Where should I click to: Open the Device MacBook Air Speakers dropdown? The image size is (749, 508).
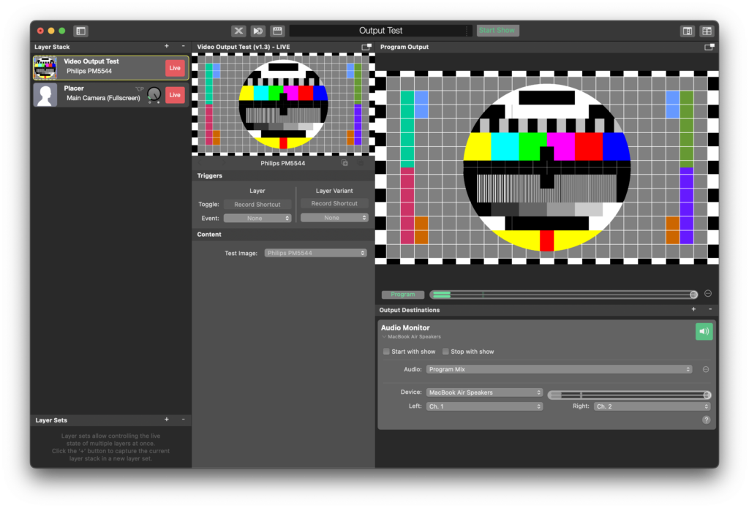coord(484,393)
